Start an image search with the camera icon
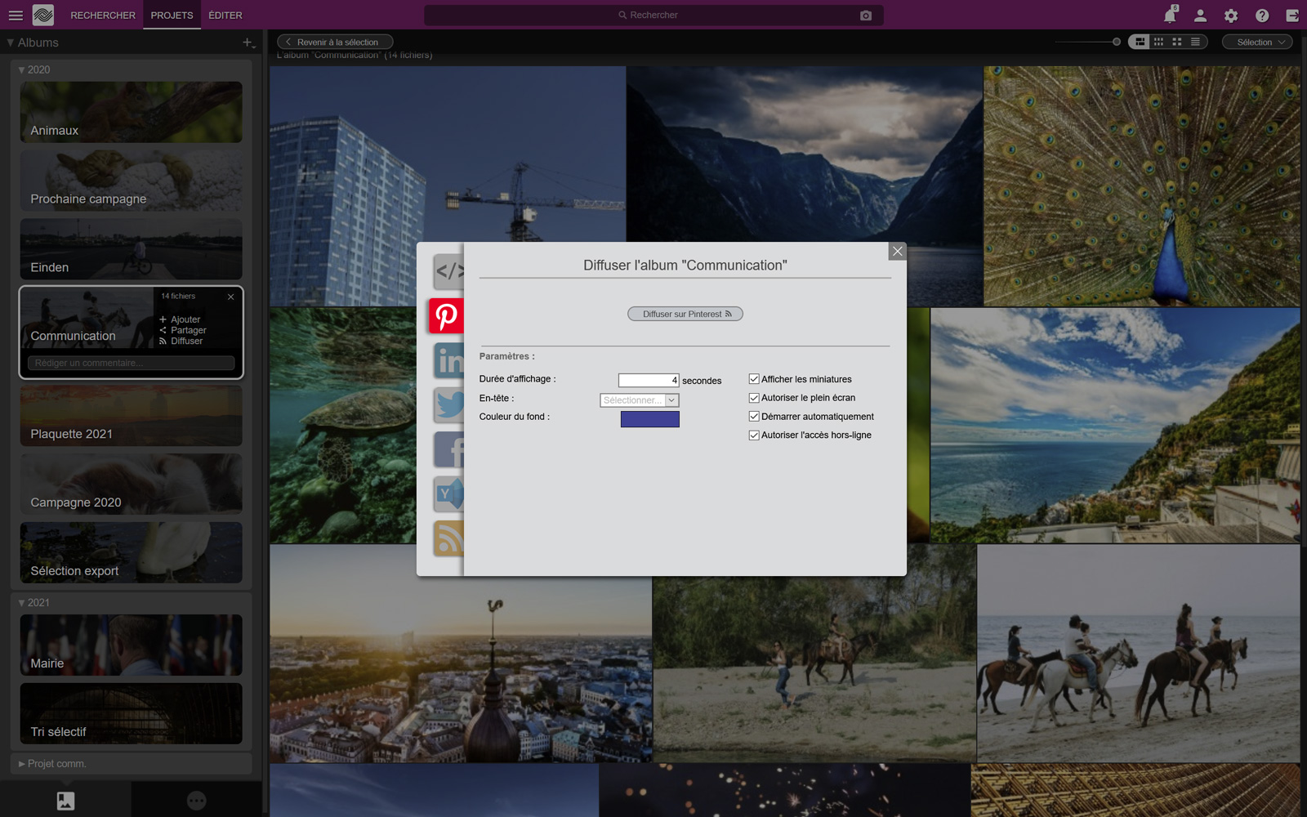The height and width of the screenshot is (817, 1307). [x=865, y=15]
